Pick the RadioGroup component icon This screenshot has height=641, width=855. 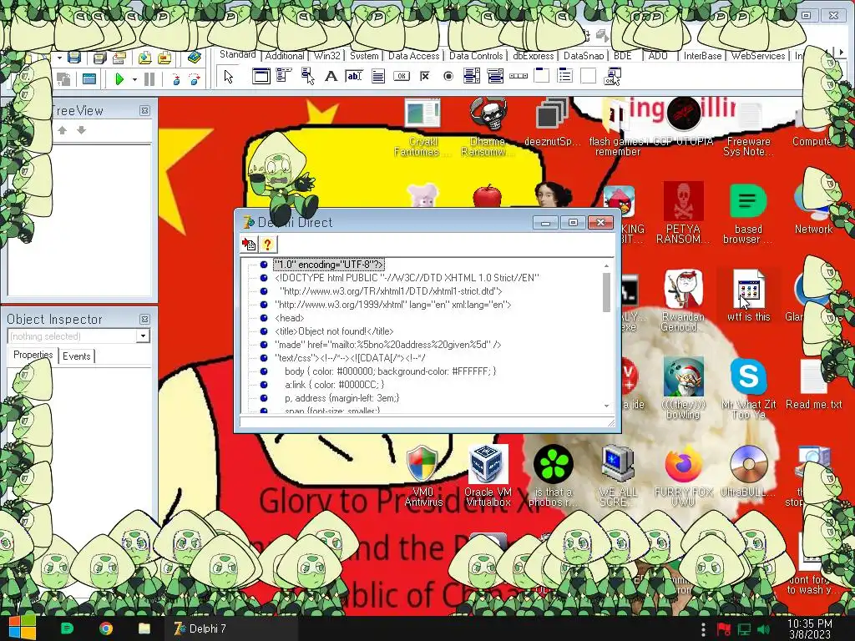click(x=565, y=76)
